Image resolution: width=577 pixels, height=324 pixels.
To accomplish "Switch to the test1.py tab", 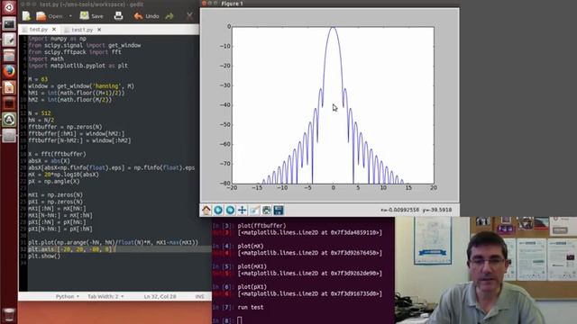I will (x=81, y=30).
